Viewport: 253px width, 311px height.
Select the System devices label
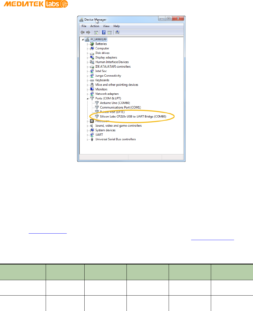[x=105, y=130]
